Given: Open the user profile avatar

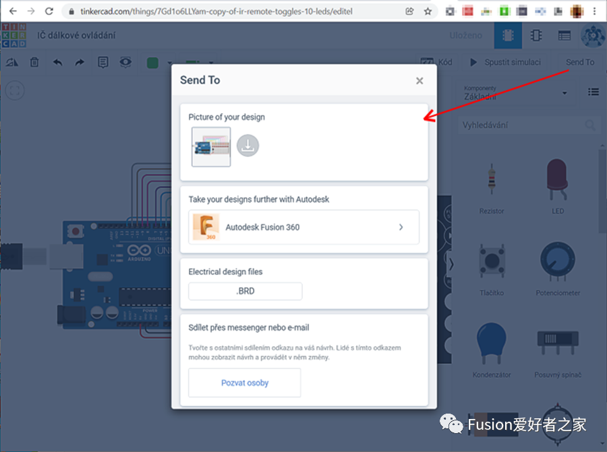Looking at the screenshot, I should coord(592,36).
